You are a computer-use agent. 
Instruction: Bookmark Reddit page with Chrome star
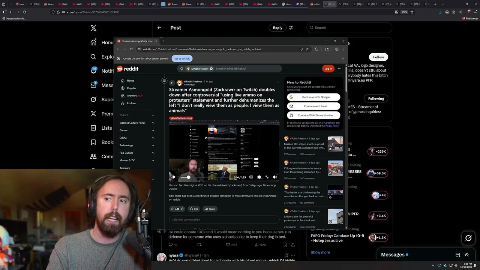(307, 49)
